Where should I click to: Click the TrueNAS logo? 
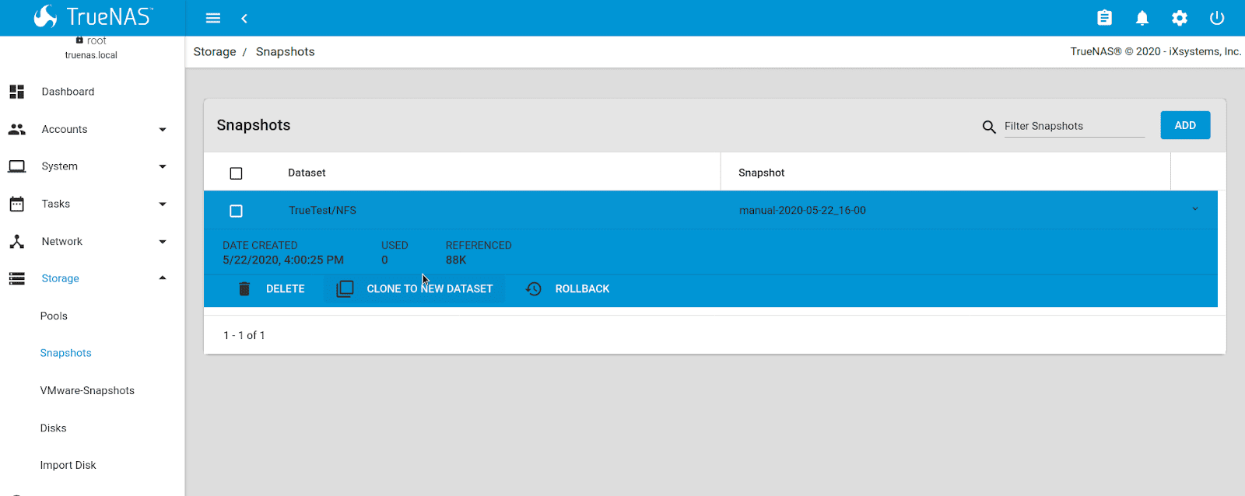click(93, 16)
